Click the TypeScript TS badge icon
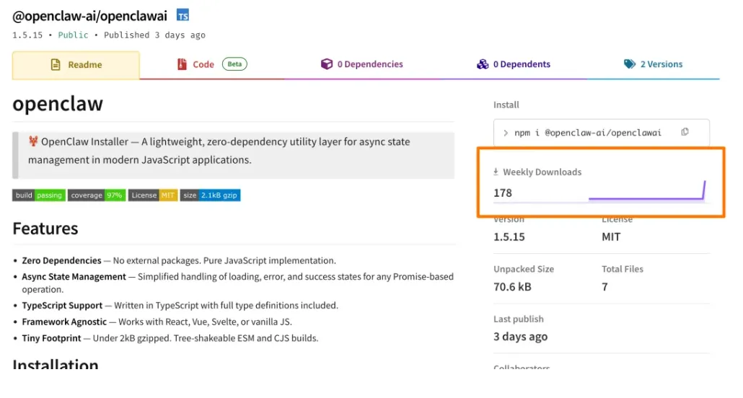743x398 pixels. click(x=183, y=15)
